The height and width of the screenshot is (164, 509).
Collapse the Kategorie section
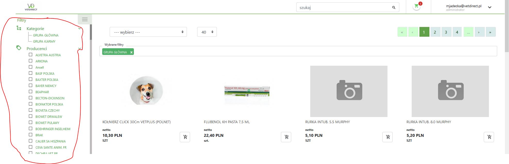80,28
